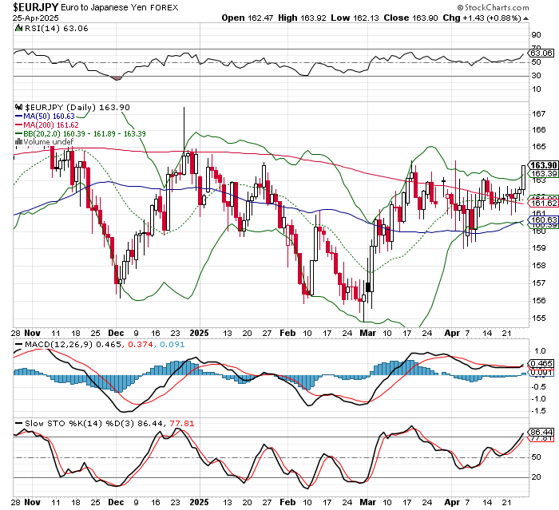Click the candlestick icon beside $EURJPY (Daily)
559x510 pixels.
(x=19, y=107)
